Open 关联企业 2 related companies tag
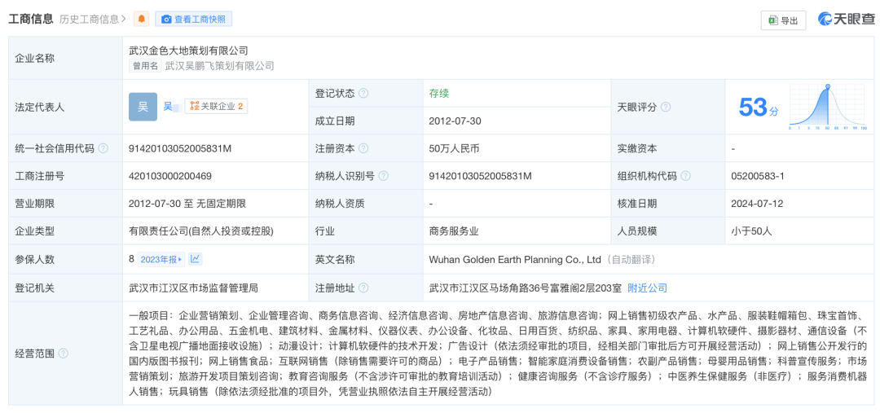The image size is (880, 413). (216, 106)
